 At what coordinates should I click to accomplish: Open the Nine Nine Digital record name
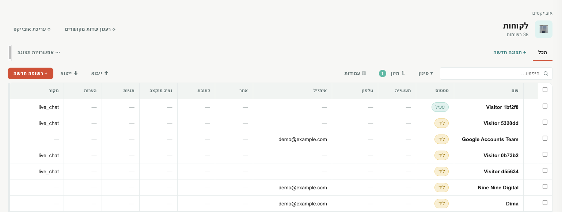tap(498, 188)
